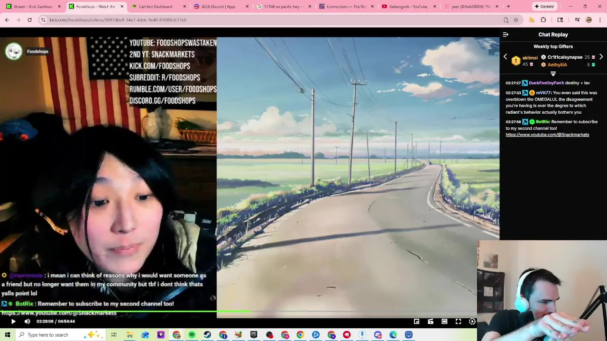The image size is (607, 341).
Task: Open Task View in taskbar
Action: [114, 335]
